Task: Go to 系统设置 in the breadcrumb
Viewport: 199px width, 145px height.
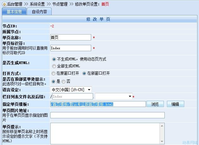Action: (x=38, y=4)
